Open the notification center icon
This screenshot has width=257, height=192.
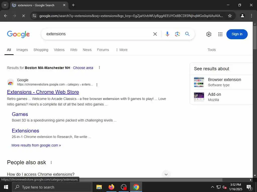click(249, 187)
